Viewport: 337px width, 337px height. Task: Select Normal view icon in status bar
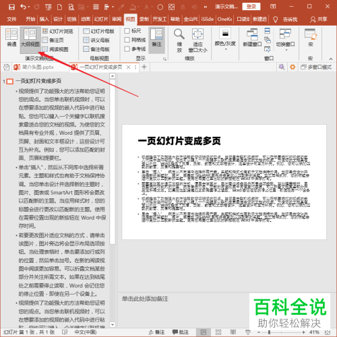pyautogui.click(x=204, y=332)
